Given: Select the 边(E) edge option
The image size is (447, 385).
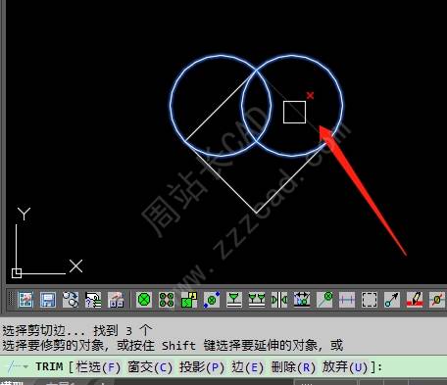Looking at the screenshot, I should (x=247, y=367).
